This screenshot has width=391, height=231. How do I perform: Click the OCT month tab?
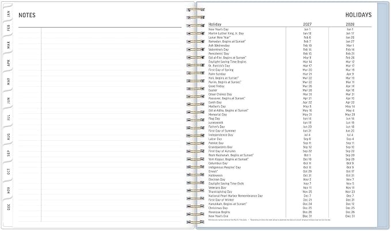pyautogui.click(x=8, y=171)
